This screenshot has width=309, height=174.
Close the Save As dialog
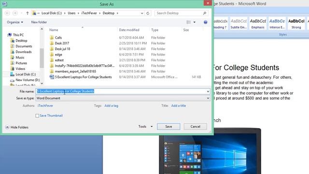tap(208, 3)
